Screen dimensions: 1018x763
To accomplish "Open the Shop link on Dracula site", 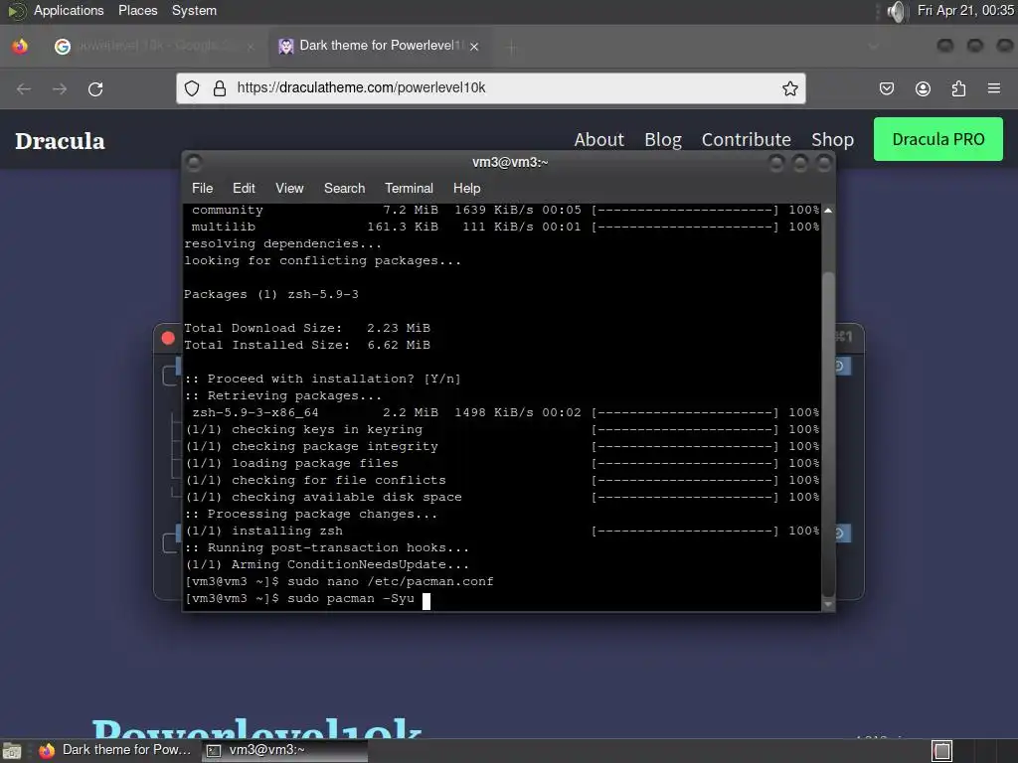I will 832,139.
